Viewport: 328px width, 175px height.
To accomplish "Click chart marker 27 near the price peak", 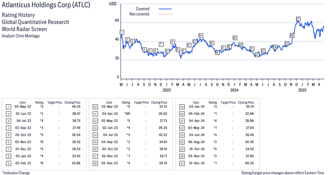I will pos(298,19).
